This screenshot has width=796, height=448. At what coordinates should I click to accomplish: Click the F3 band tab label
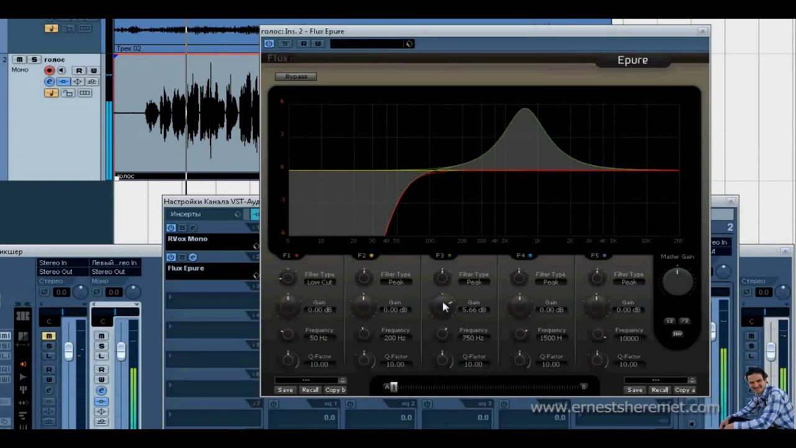pyautogui.click(x=440, y=256)
